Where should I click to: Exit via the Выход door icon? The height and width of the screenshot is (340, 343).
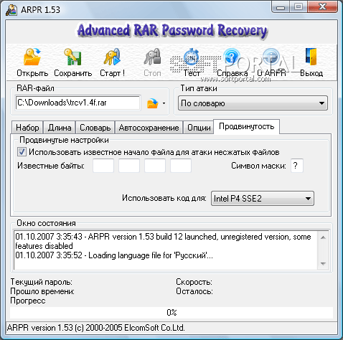pyautogui.click(x=311, y=57)
